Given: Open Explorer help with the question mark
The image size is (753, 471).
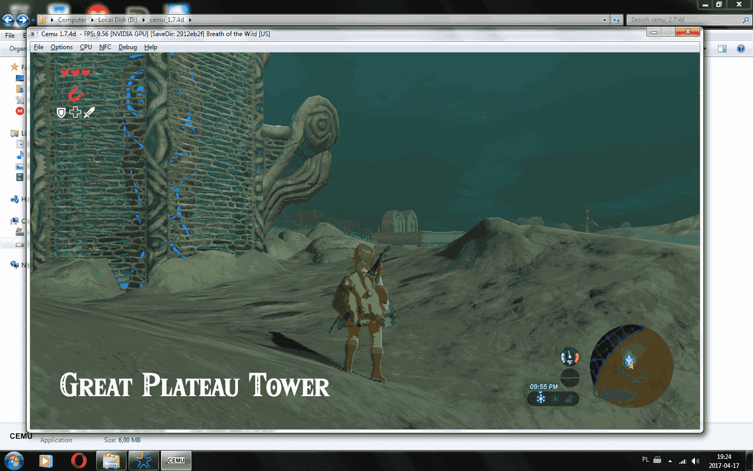Looking at the screenshot, I should (740, 49).
